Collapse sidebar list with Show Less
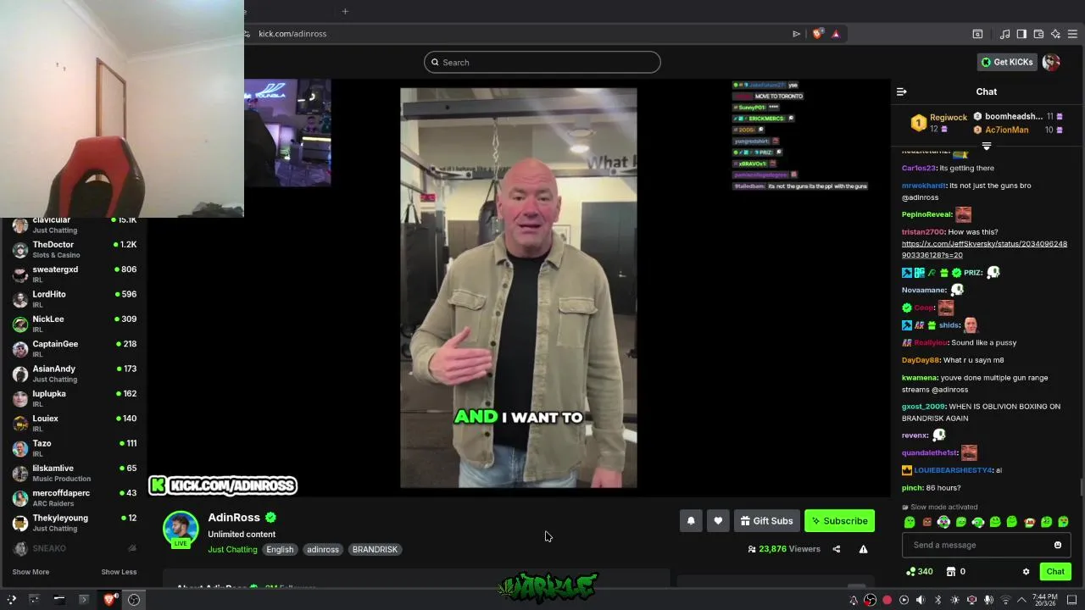1085x610 pixels. [119, 572]
